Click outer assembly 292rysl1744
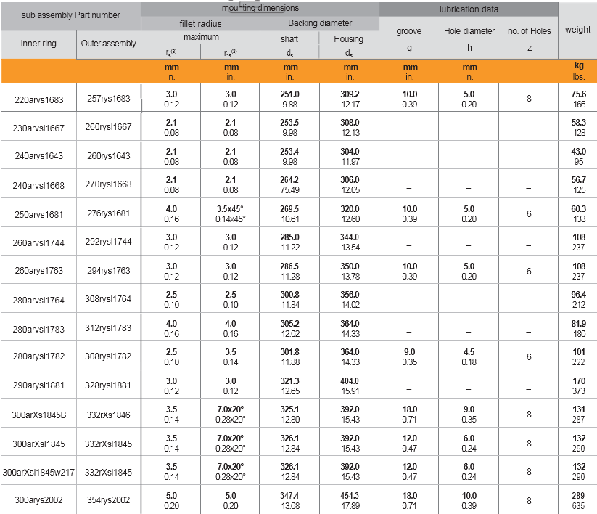This screenshot has height=514, width=597. pos(109,242)
